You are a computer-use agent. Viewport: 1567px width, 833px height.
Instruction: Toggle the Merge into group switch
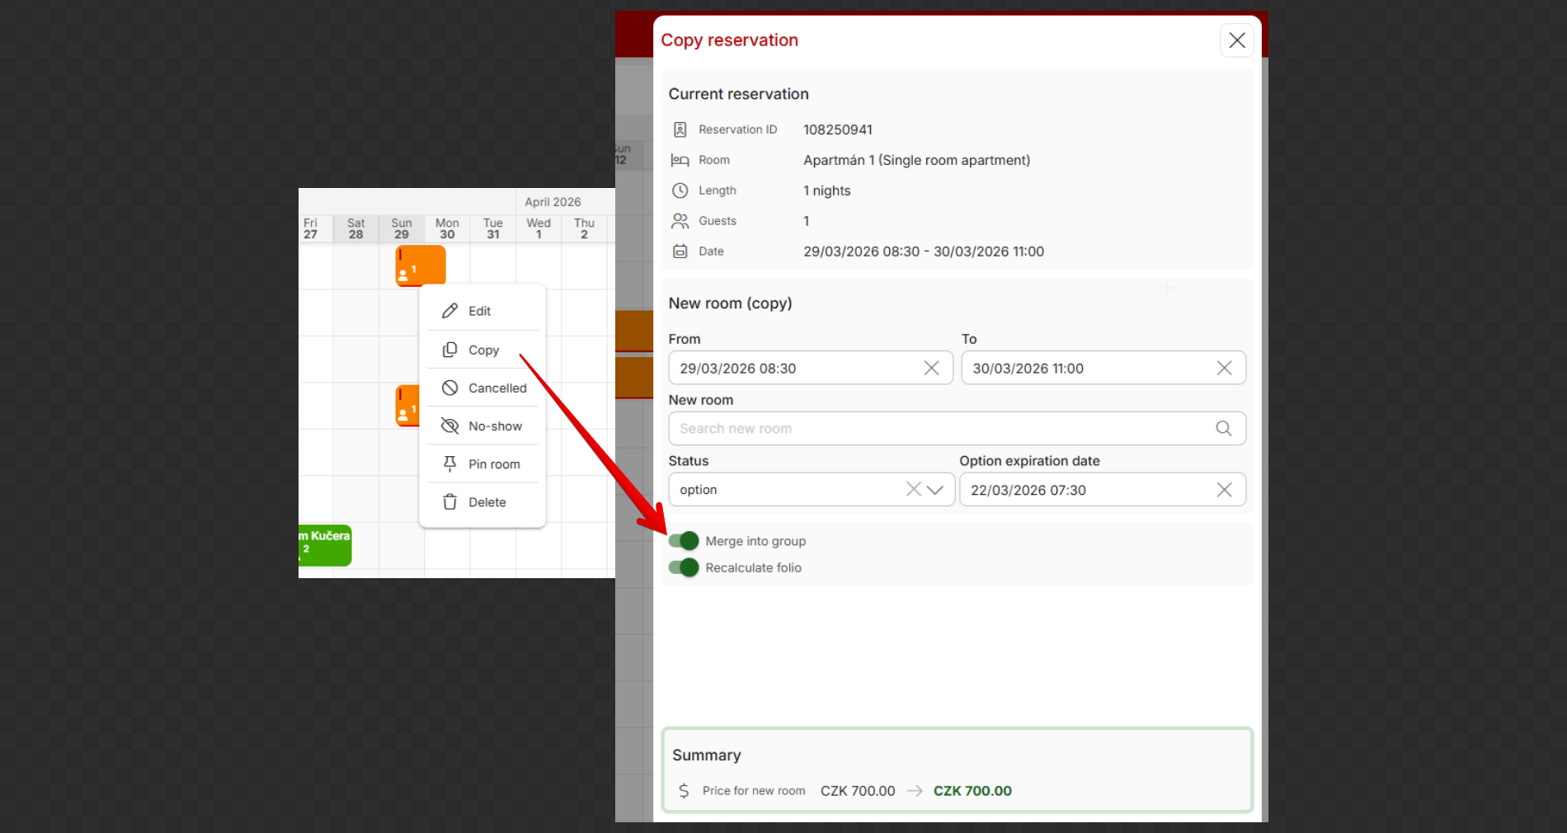684,541
